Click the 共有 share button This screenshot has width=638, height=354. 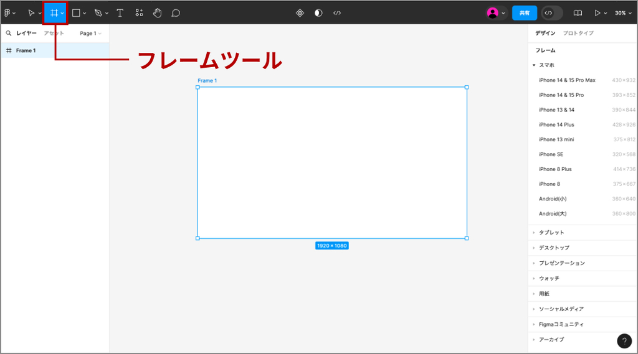click(x=525, y=12)
